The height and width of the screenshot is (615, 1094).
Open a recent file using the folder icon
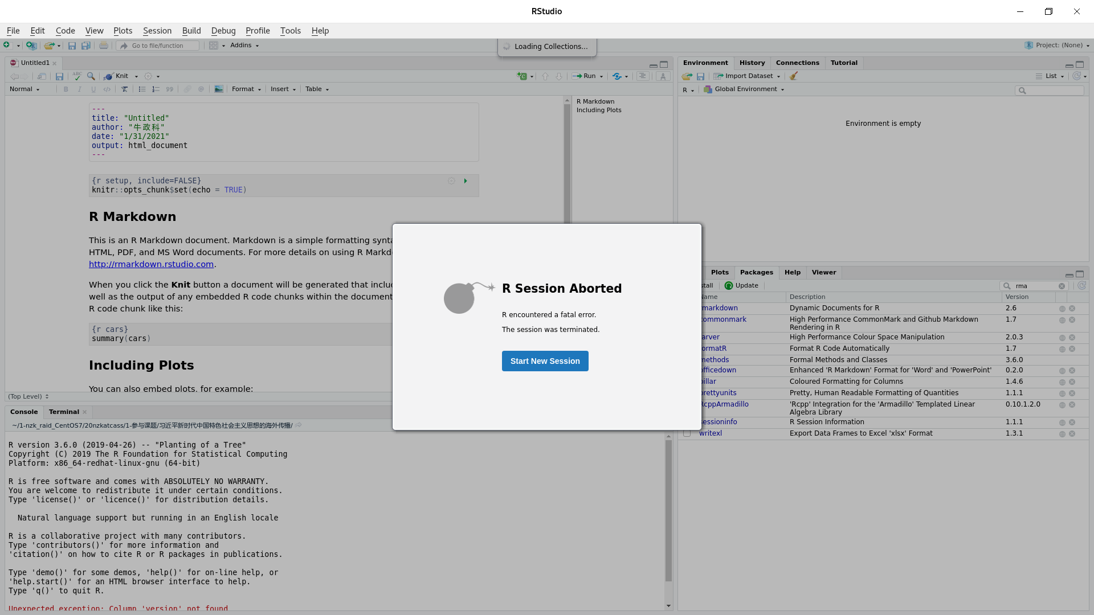tap(49, 46)
